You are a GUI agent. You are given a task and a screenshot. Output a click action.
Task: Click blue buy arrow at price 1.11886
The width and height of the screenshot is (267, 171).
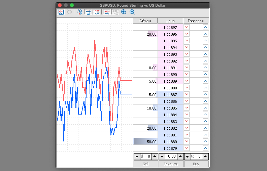205,101
